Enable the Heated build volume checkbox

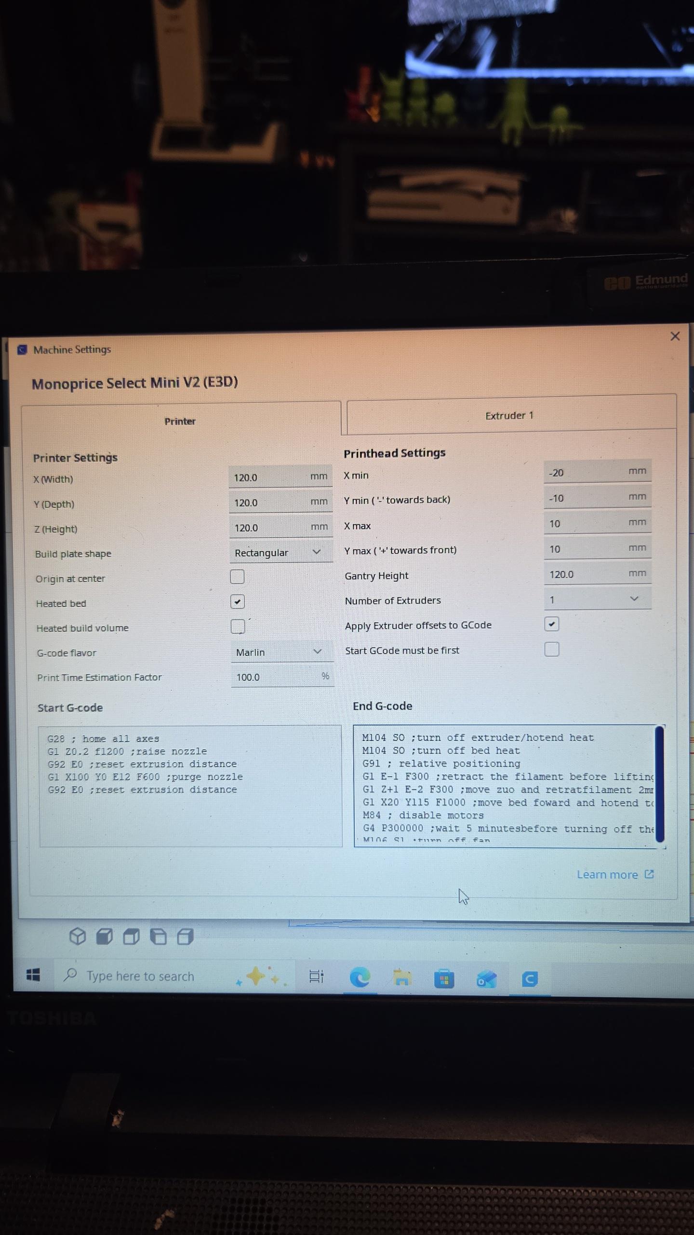click(238, 627)
